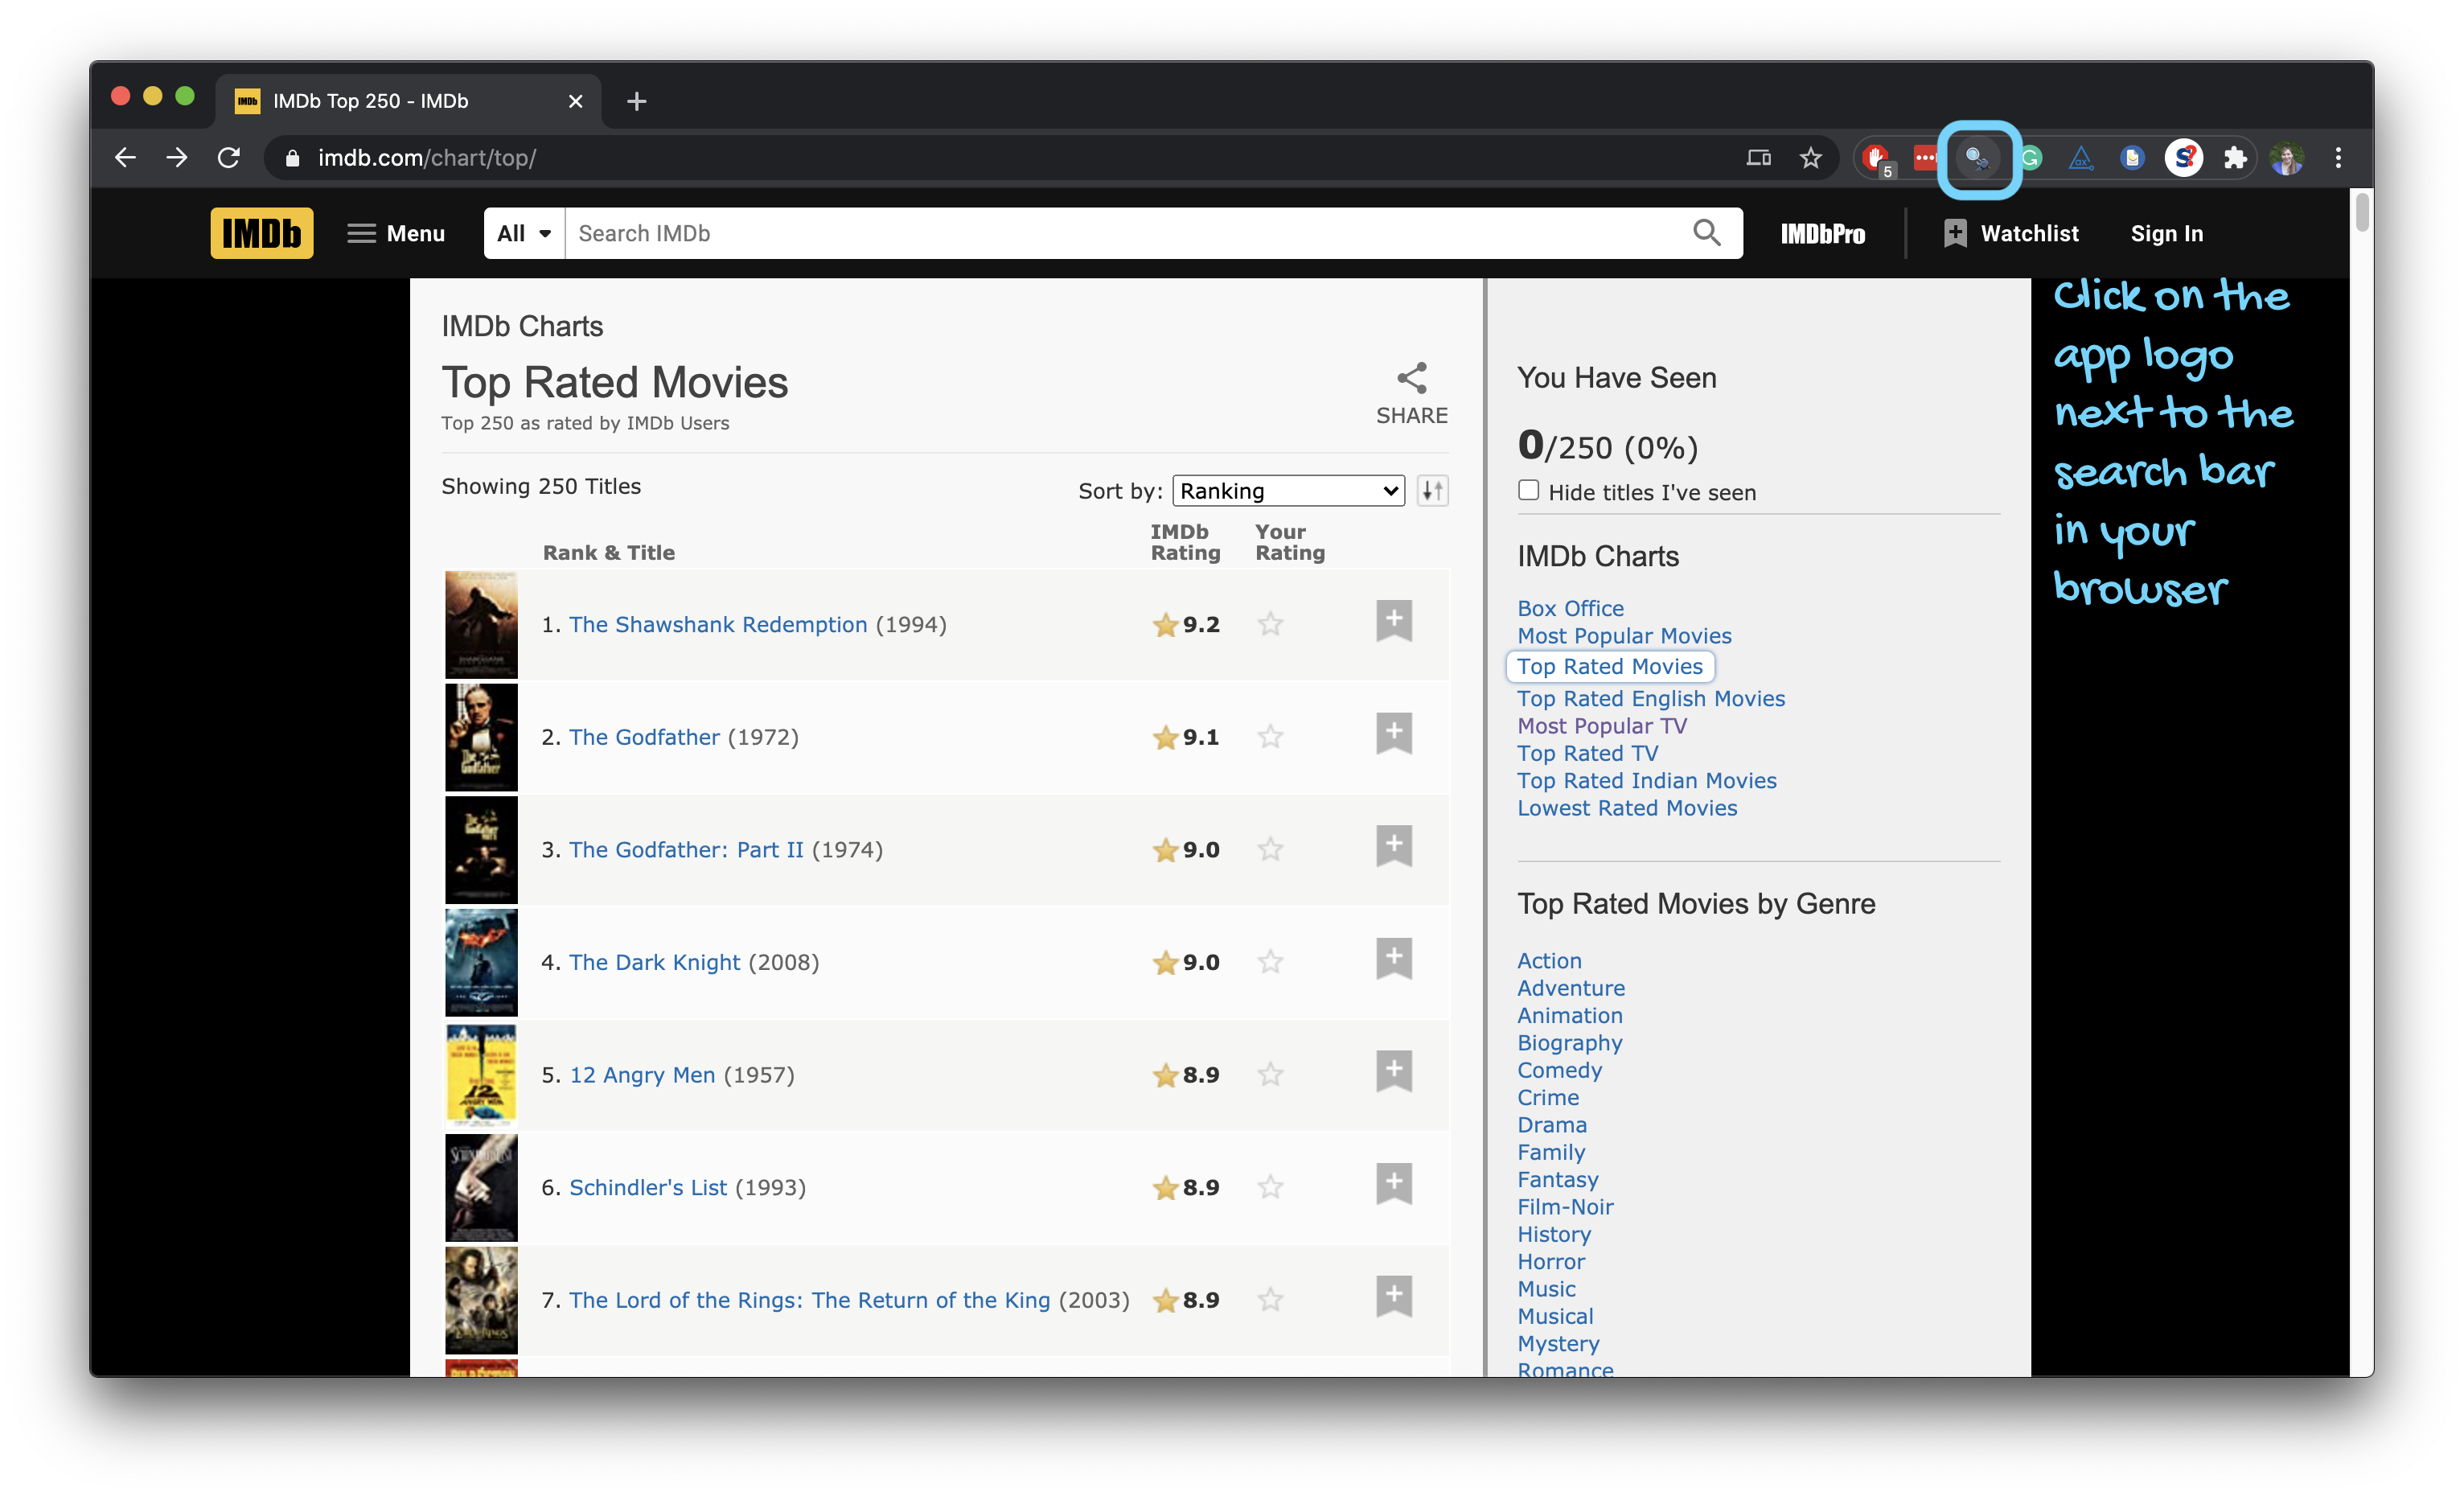
Task: Rate Schindler's List with its star
Action: (x=1270, y=1187)
